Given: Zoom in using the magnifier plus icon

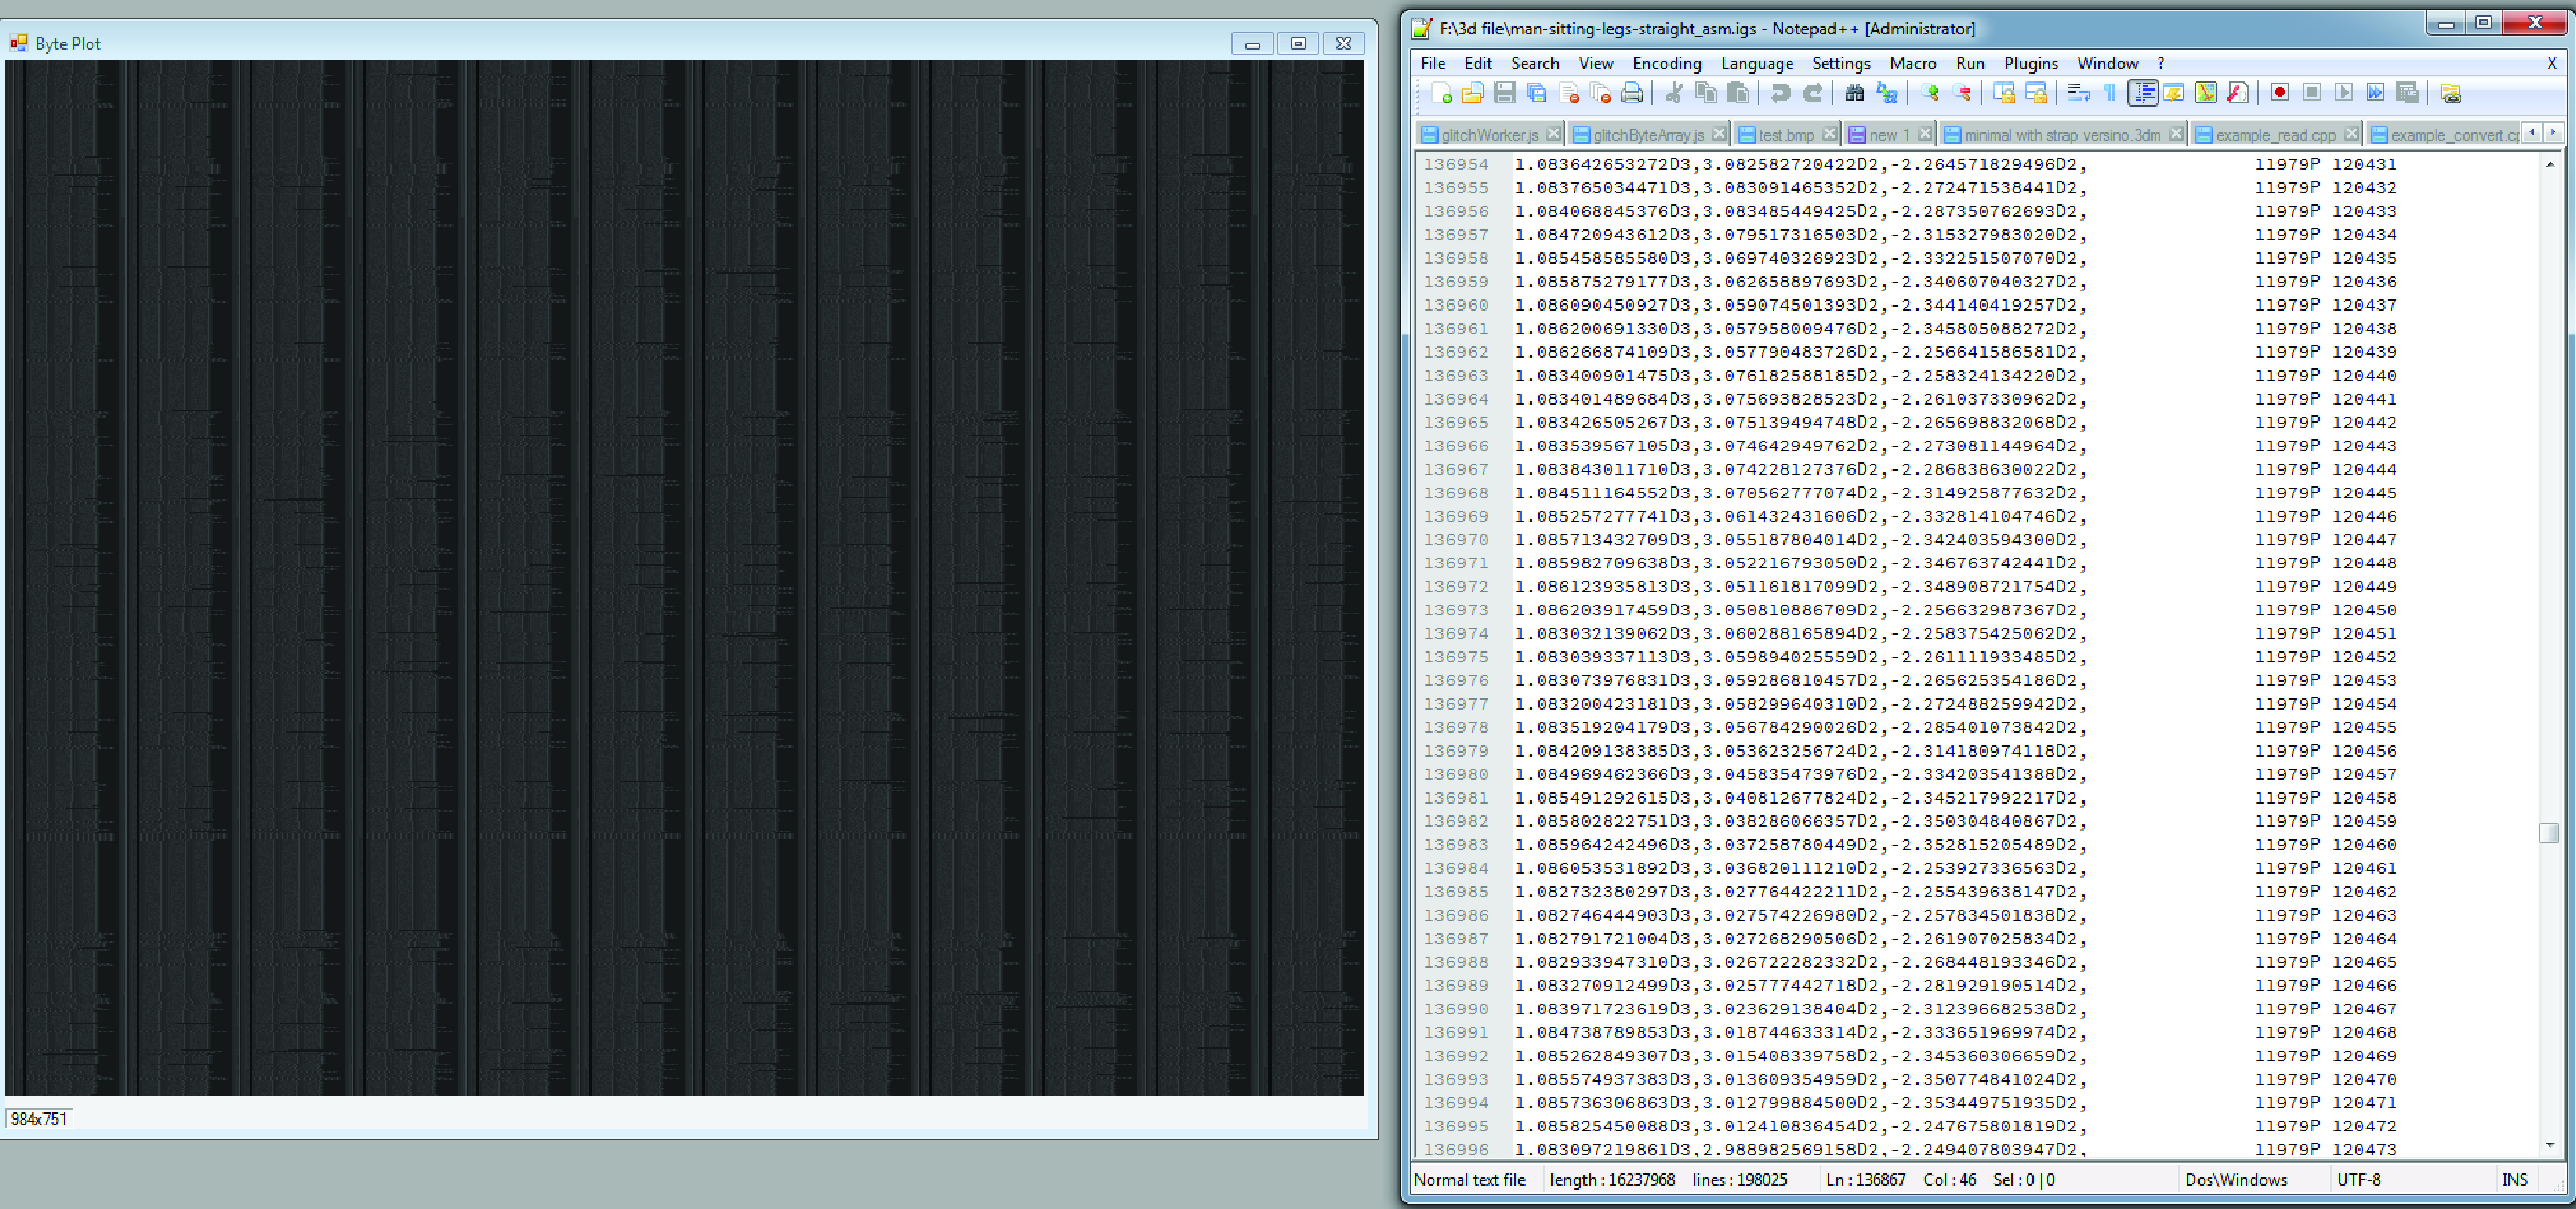Looking at the screenshot, I should pyautogui.click(x=1929, y=93).
